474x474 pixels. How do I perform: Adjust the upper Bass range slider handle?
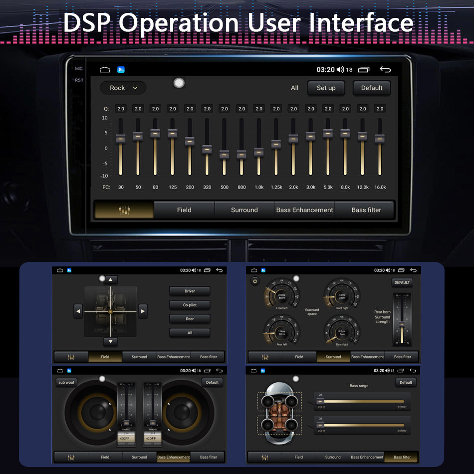click(x=320, y=402)
